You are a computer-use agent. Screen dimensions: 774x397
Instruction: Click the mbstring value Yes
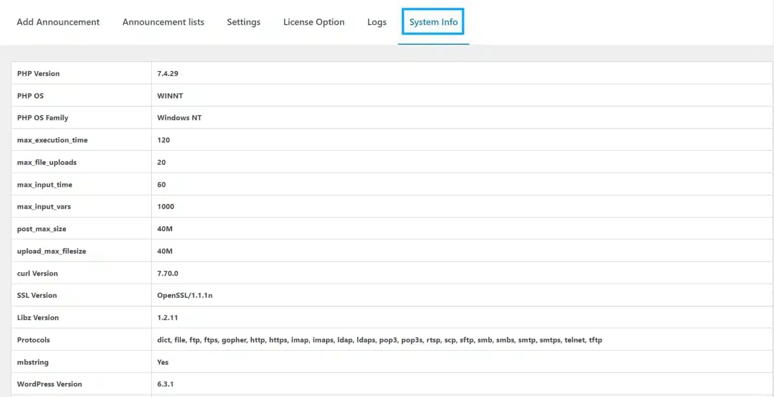pyautogui.click(x=162, y=361)
